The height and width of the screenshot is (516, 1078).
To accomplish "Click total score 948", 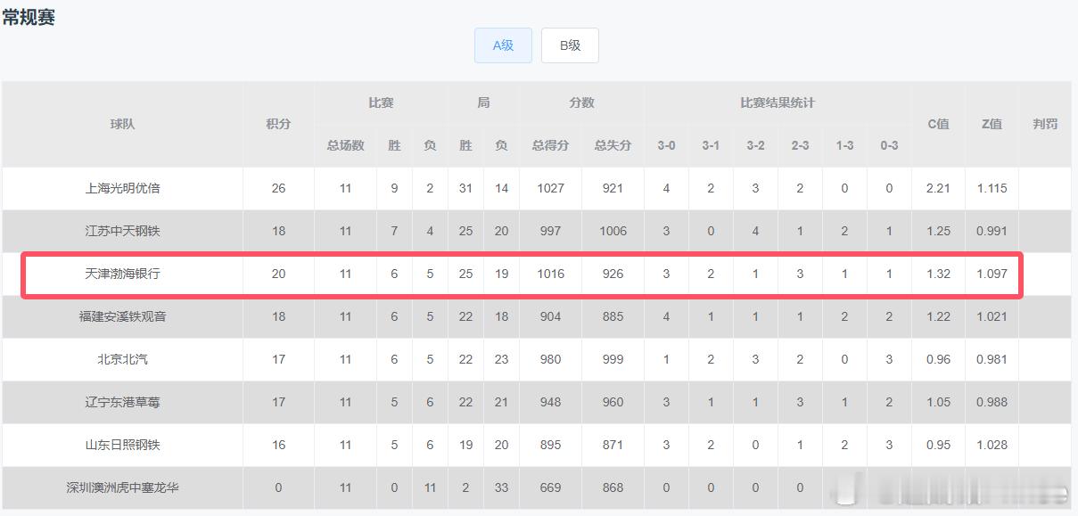I will pyautogui.click(x=550, y=402).
